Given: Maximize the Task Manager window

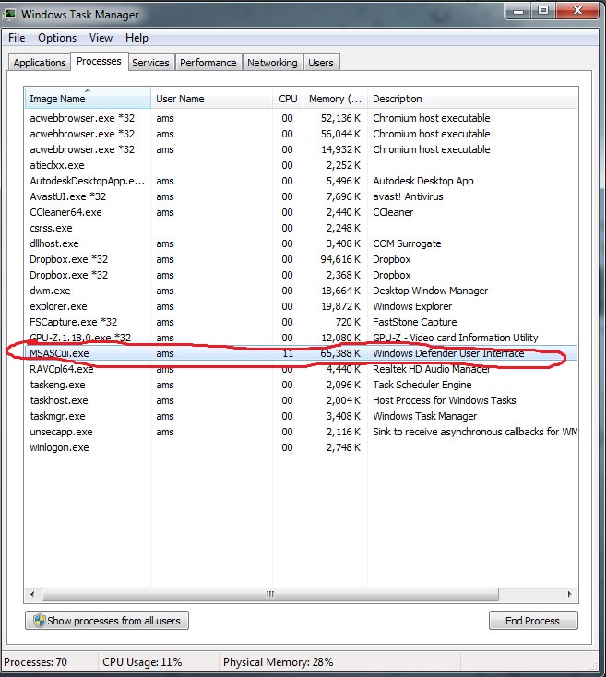Looking at the screenshot, I should click(x=543, y=11).
